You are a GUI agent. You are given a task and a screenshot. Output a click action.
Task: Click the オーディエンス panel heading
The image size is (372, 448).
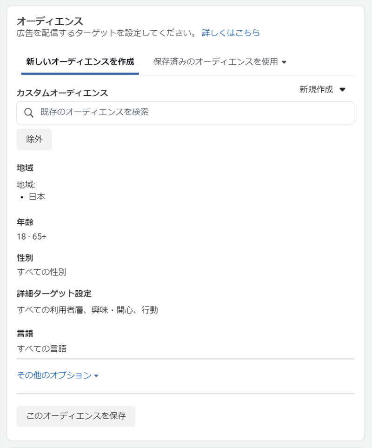click(50, 21)
